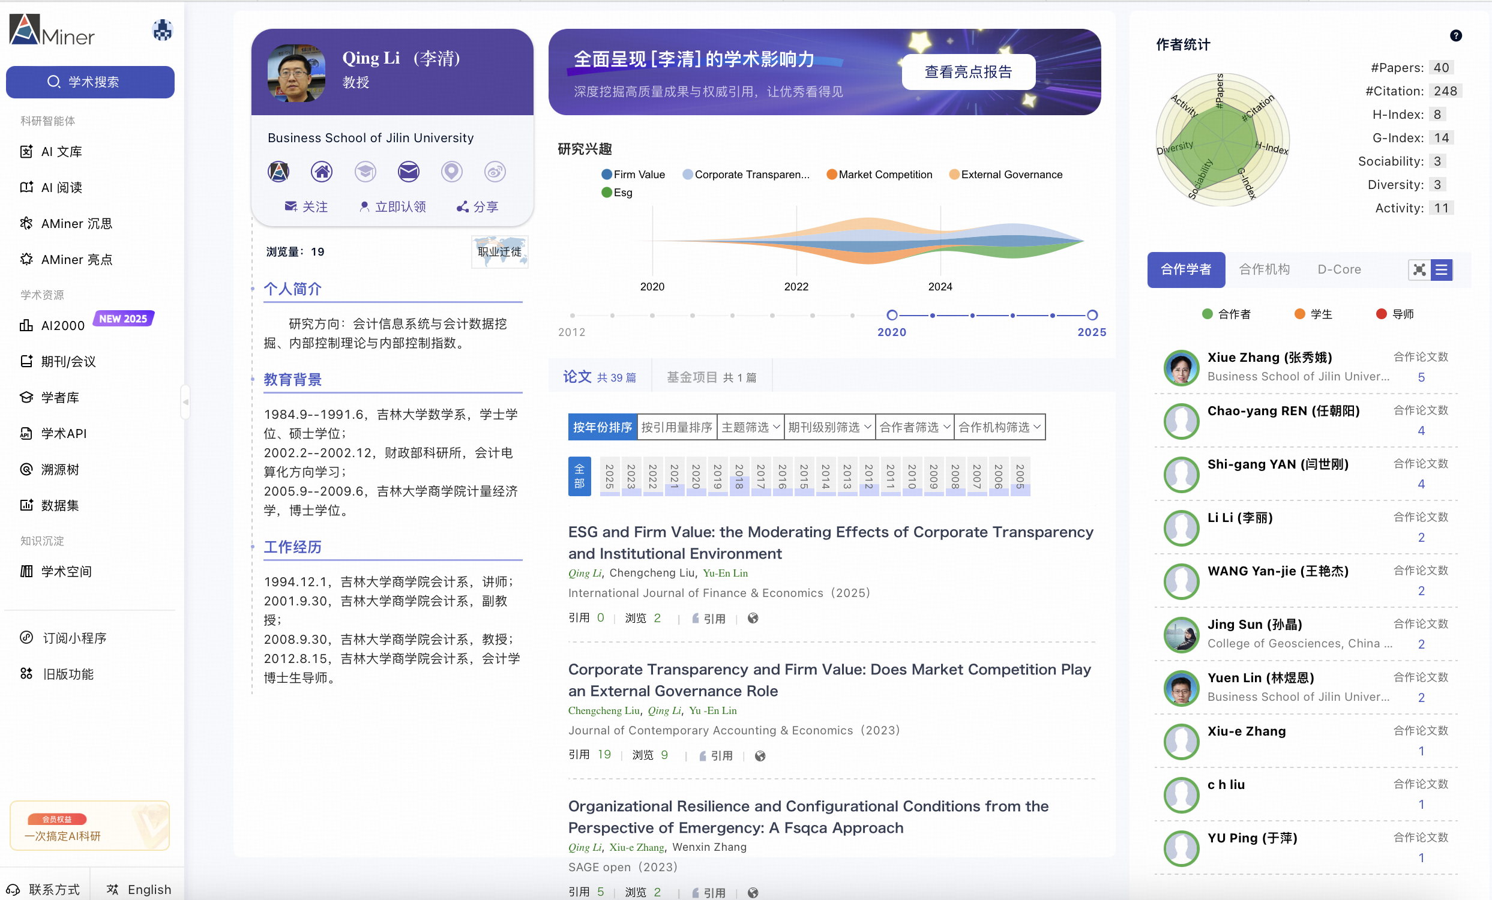Click the help question mark icon
This screenshot has width=1492, height=900.
[x=1455, y=36]
